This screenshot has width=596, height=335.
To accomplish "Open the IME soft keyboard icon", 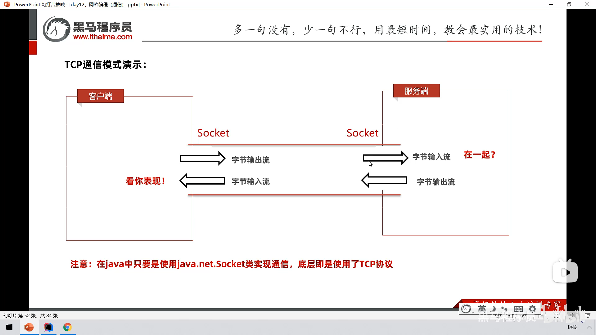I will pyautogui.click(x=518, y=309).
